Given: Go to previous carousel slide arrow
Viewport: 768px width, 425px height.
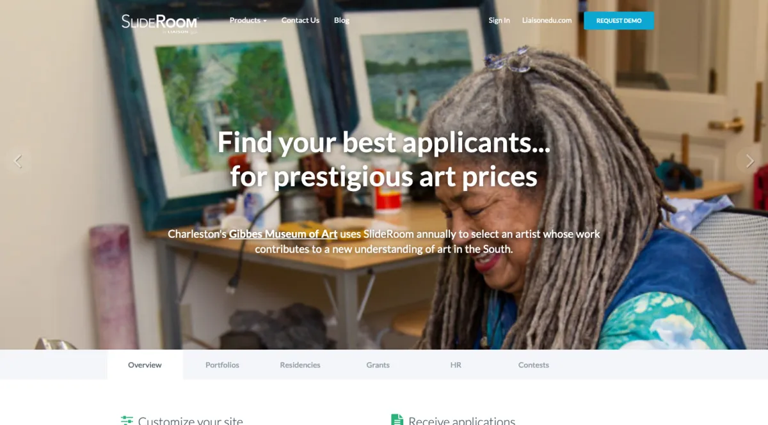Looking at the screenshot, I should (17, 161).
